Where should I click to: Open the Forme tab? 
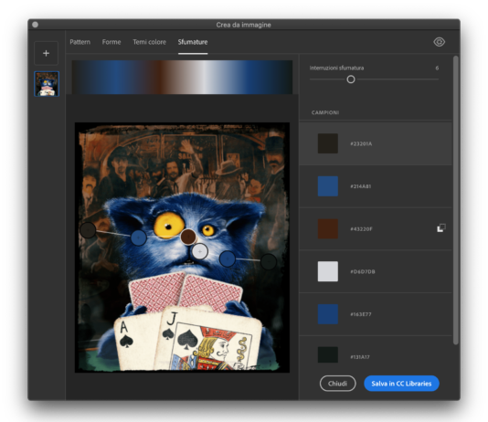click(111, 42)
